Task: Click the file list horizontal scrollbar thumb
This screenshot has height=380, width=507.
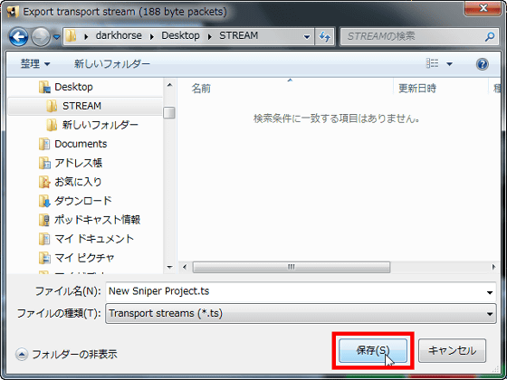Action: (292, 267)
